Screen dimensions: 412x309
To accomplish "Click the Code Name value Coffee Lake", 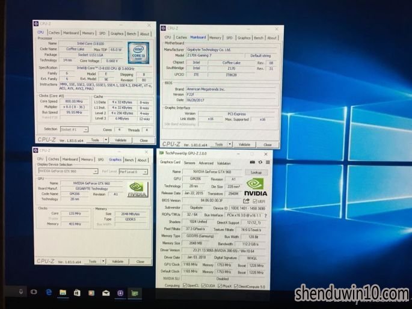I will (75, 49).
